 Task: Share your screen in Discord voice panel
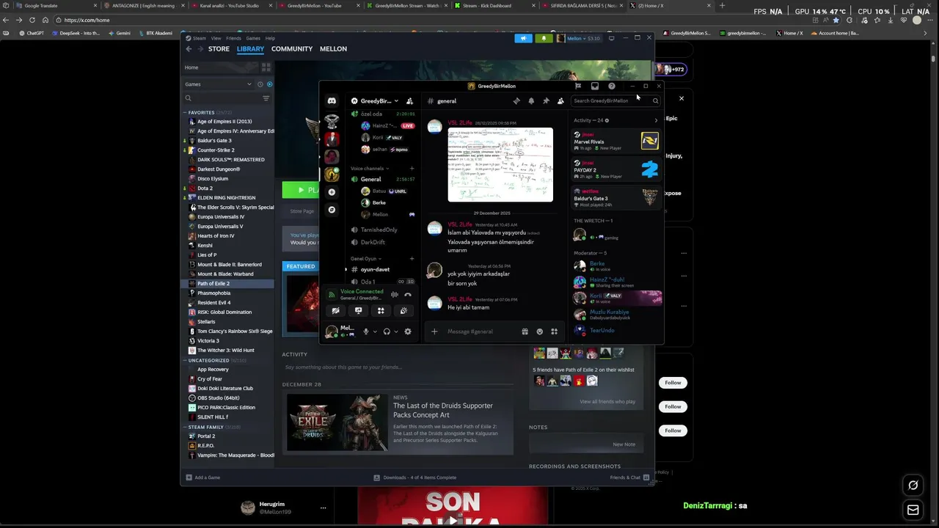[x=358, y=311]
